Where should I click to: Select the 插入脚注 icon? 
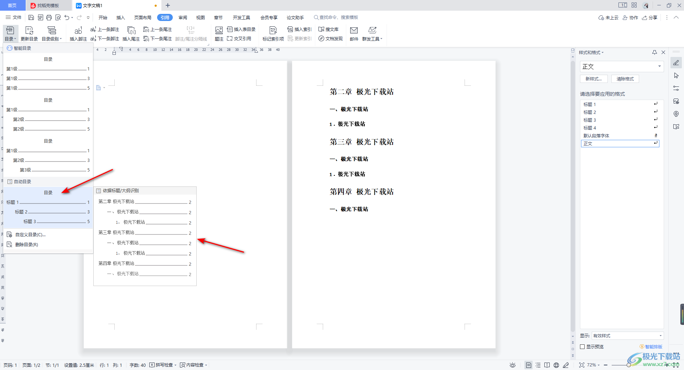coord(78,33)
